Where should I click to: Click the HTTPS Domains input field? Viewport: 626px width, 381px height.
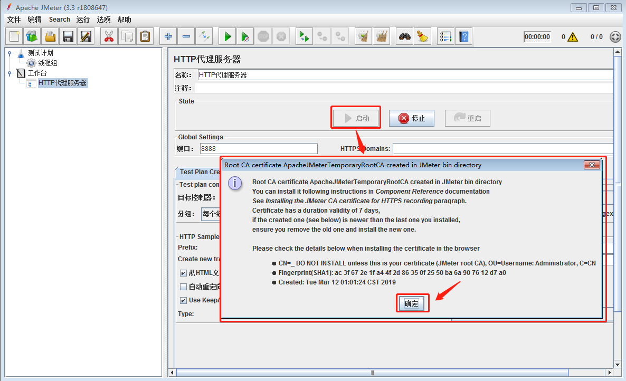(503, 149)
